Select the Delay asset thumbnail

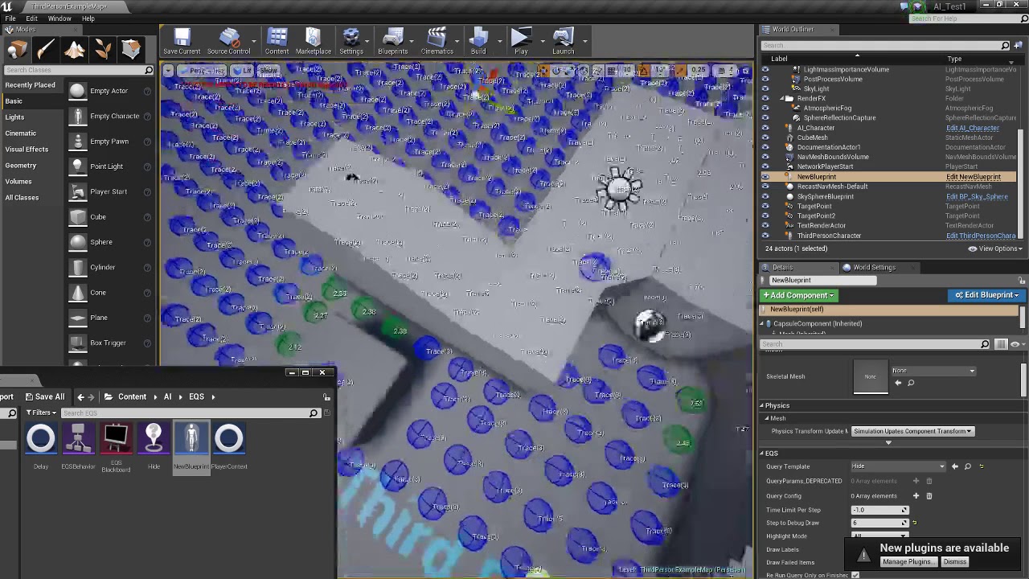[41, 438]
